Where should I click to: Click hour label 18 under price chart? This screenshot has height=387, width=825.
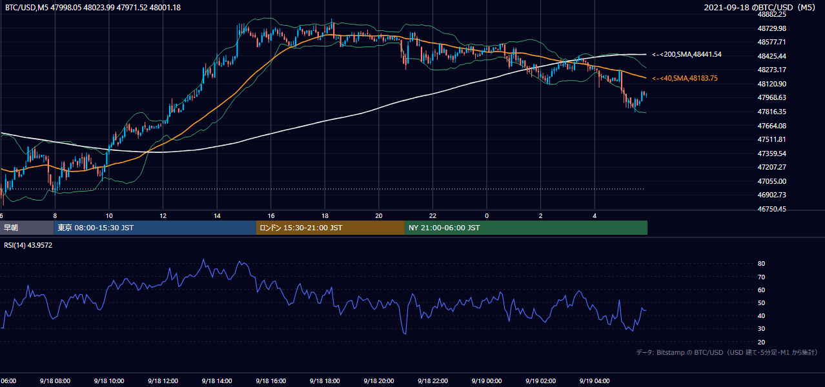325,216
